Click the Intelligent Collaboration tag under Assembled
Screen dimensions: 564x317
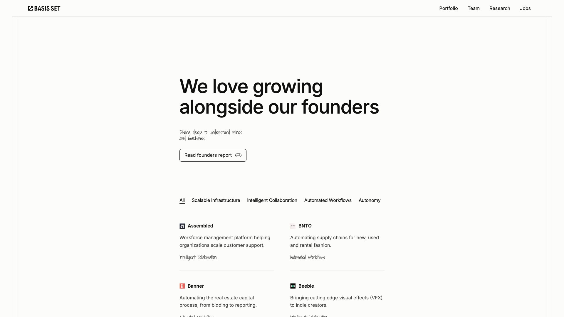point(198,257)
